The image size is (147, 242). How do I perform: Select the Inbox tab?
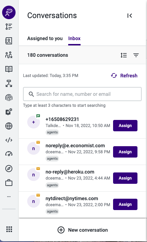tap(75, 38)
